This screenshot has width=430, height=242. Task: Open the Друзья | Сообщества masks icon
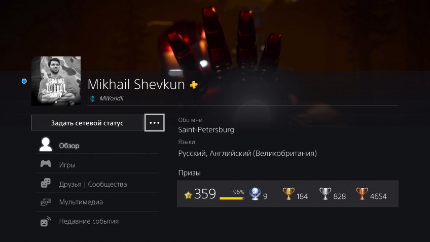click(x=46, y=183)
